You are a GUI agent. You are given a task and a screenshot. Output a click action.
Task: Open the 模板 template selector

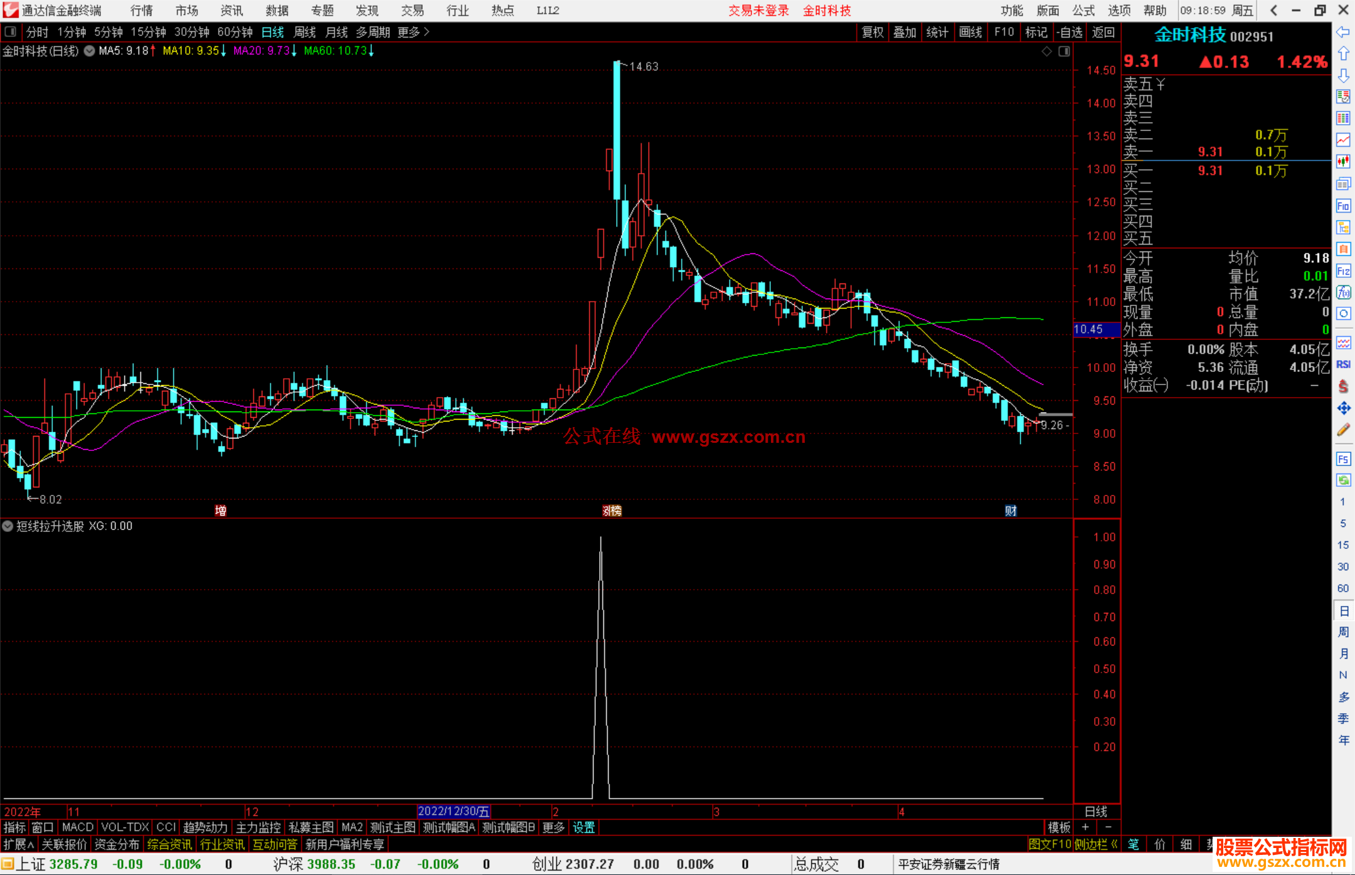coord(1059,827)
